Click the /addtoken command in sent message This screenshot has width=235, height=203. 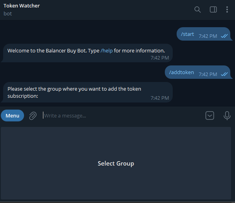[181, 73]
